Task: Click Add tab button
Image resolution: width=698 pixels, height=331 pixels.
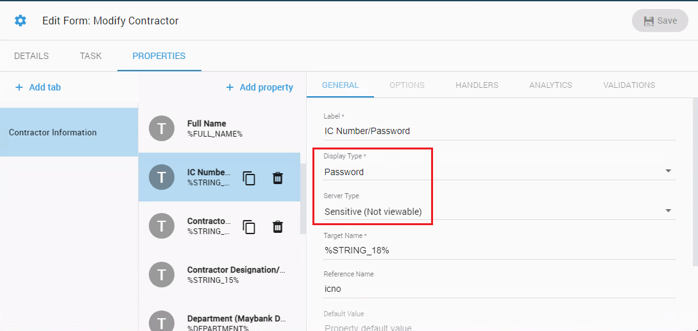Action: tap(38, 87)
